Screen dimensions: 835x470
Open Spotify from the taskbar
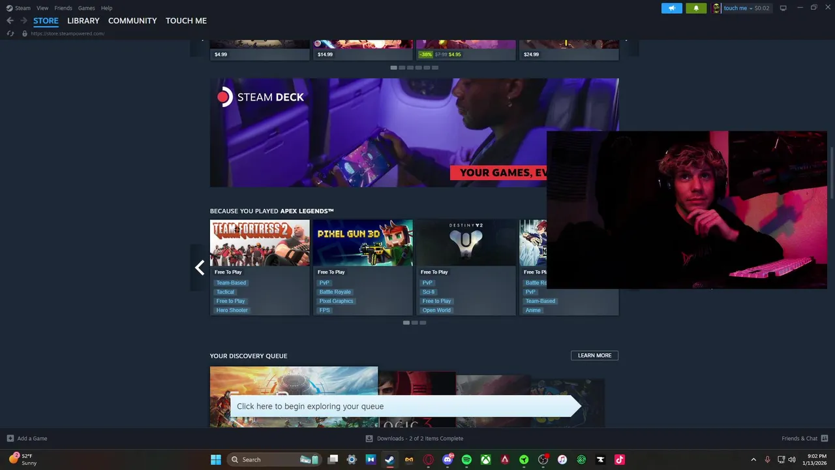(466, 460)
